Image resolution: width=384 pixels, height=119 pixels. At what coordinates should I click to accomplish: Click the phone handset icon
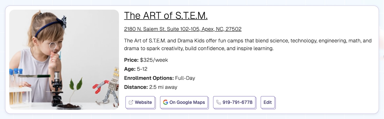[x=218, y=102]
